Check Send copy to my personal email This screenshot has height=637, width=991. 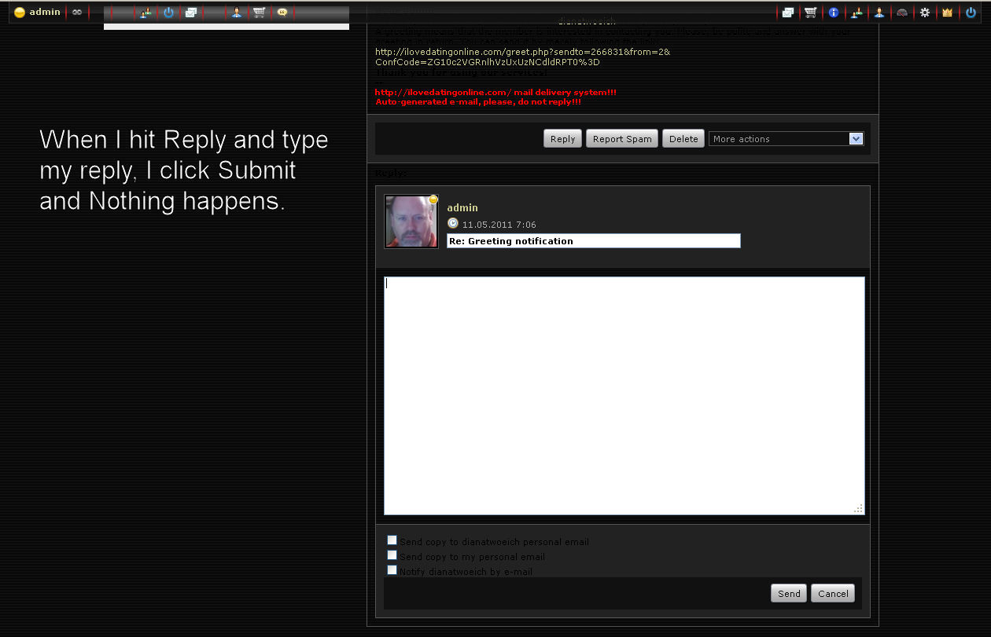(x=392, y=555)
